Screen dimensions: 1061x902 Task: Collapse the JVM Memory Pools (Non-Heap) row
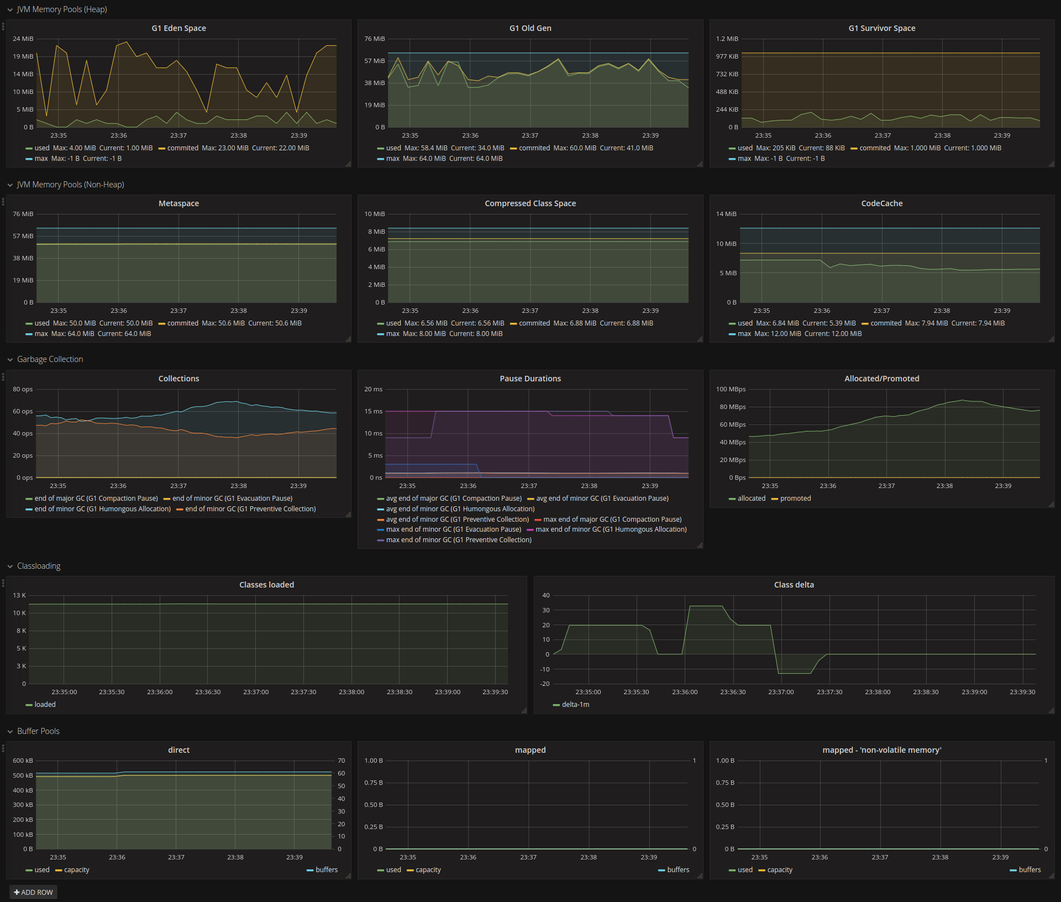tap(10, 185)
